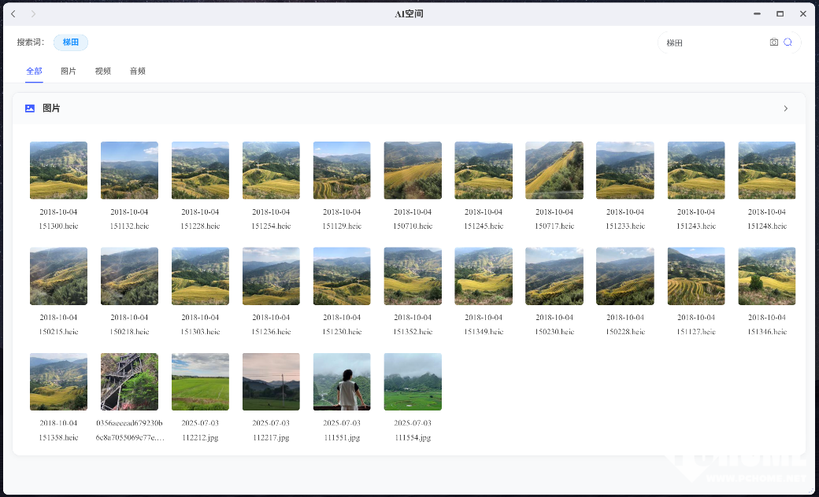Screen dimensions: 819x497
Task: Click the camera image-search icon
Action: 774,42
